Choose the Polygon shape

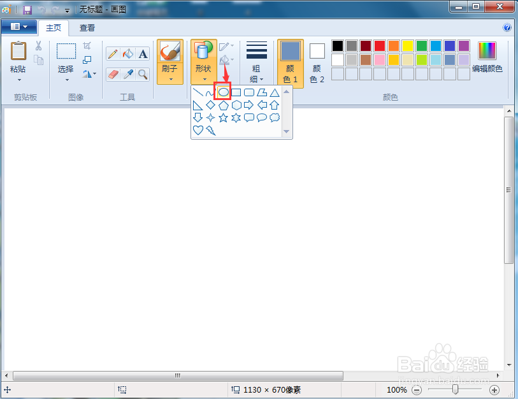pos(262,92)
